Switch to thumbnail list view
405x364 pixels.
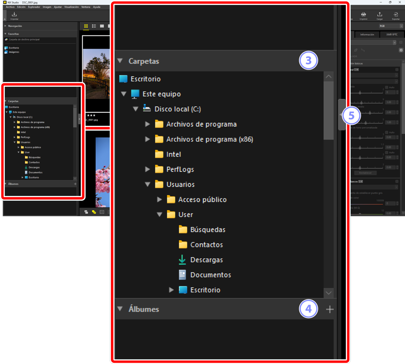pyautogui.click(x=94, y=26)
